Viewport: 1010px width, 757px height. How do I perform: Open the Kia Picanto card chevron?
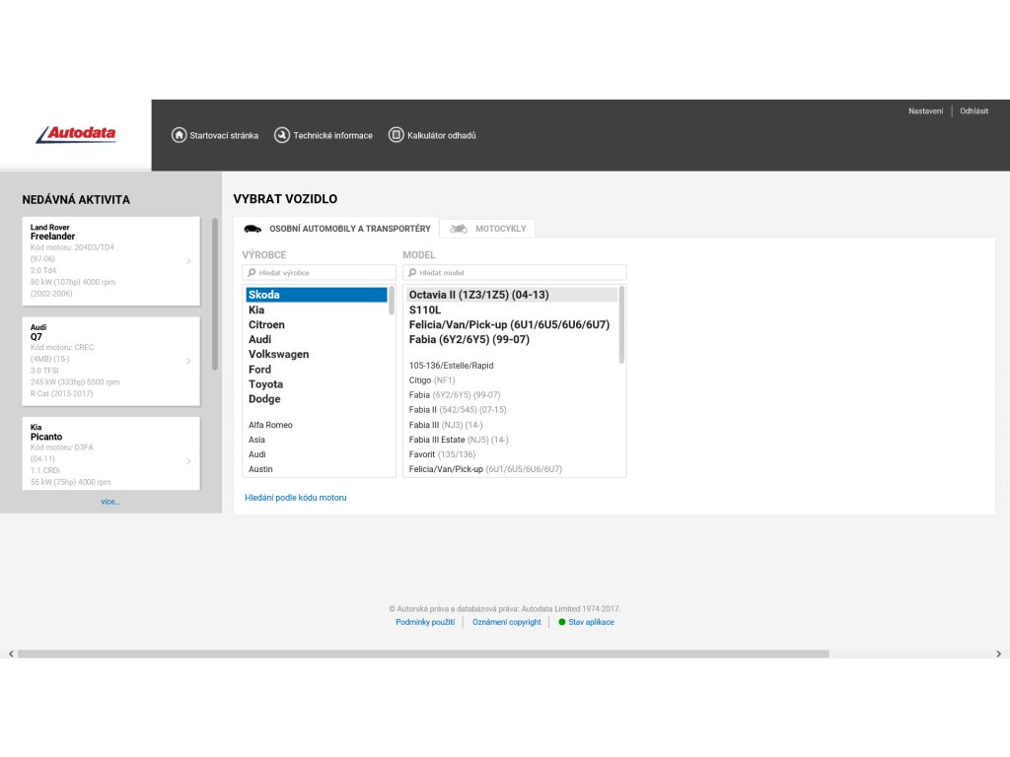188,460
